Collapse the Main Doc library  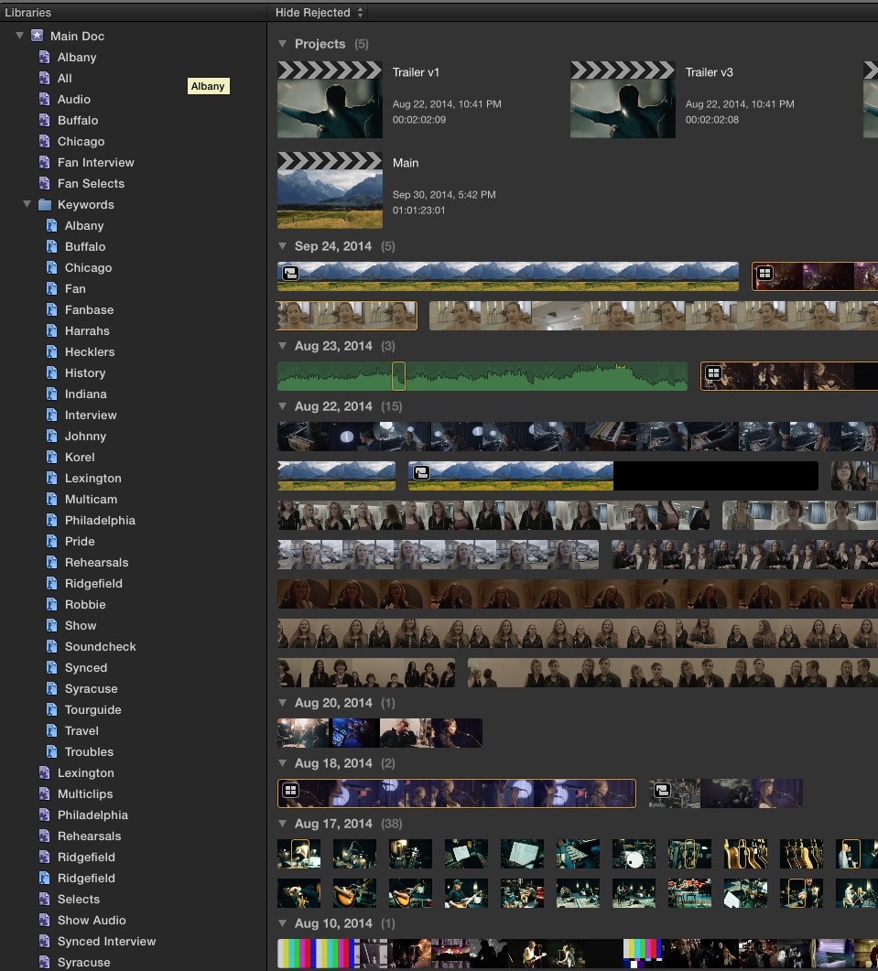(20, 36)
